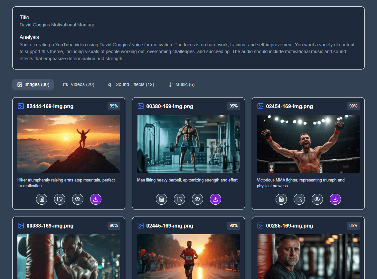This screenshot has width=377, height=279.
Task: Click the 95% badge on 02444-169-img.png
Action: 114,106
